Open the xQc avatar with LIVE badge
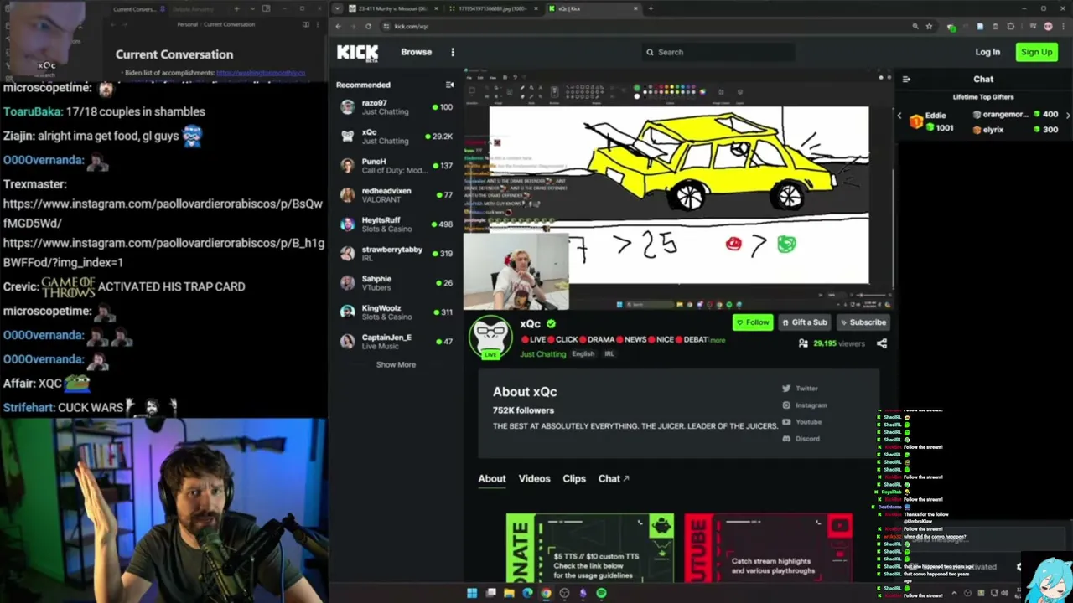The height and width of the screenshot is (603, 1073). click(490, 338)
